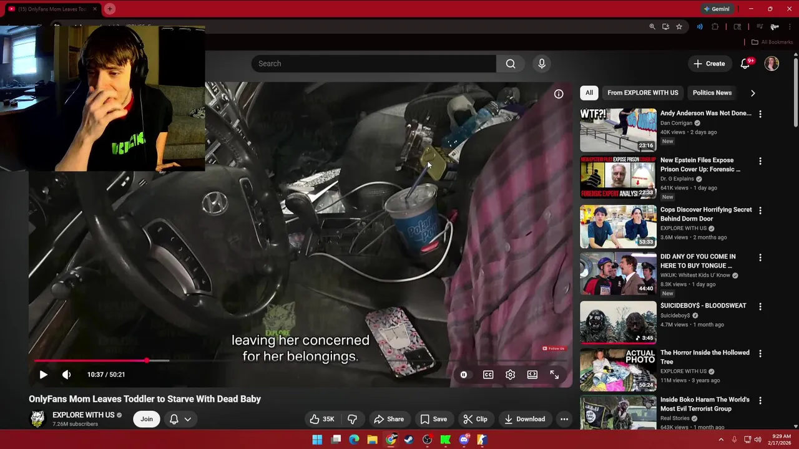Like the video with 35K likes

(x=322, y=419)
